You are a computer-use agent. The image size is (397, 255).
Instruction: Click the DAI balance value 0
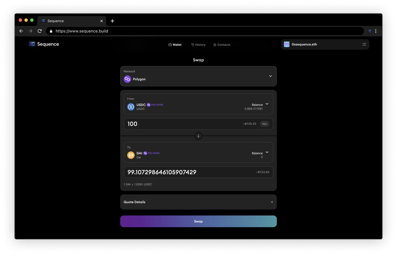pyautogui.click(x=262, y=157)
